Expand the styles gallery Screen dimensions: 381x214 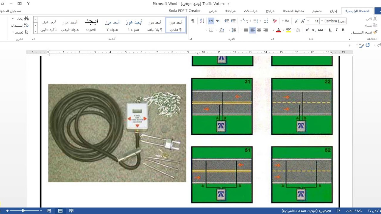point(35,31)
